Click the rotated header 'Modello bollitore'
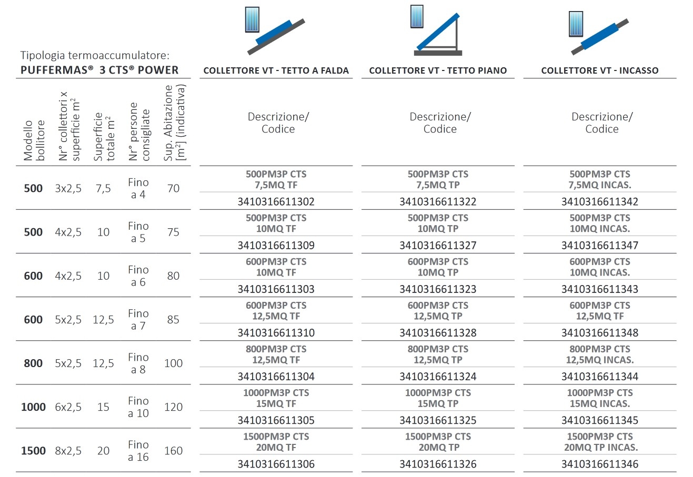Image resolution: width=693 pixels, height=477 pixels. point(35,140)
